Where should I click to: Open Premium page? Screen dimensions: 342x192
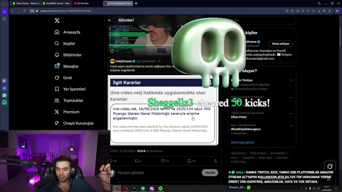67,112
